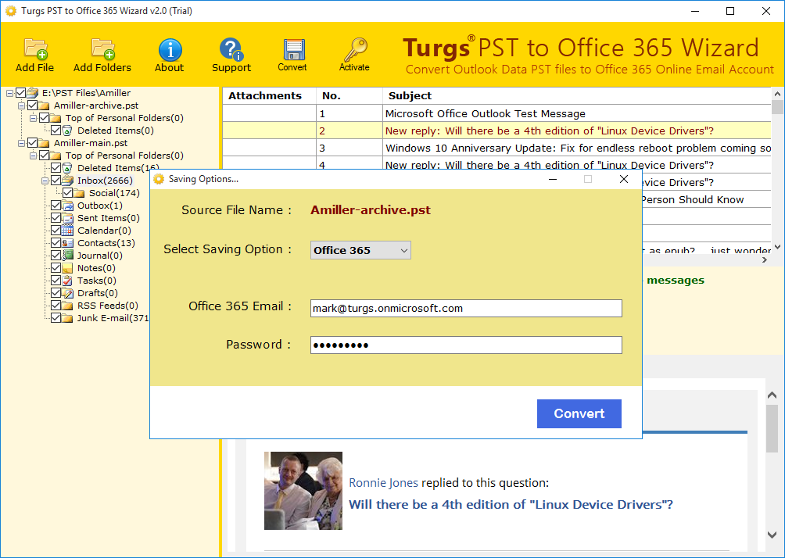Click the Office 365 Email input field
This screenshot has width=785, height=558.
pyautogui.click(x=466, y=308)
